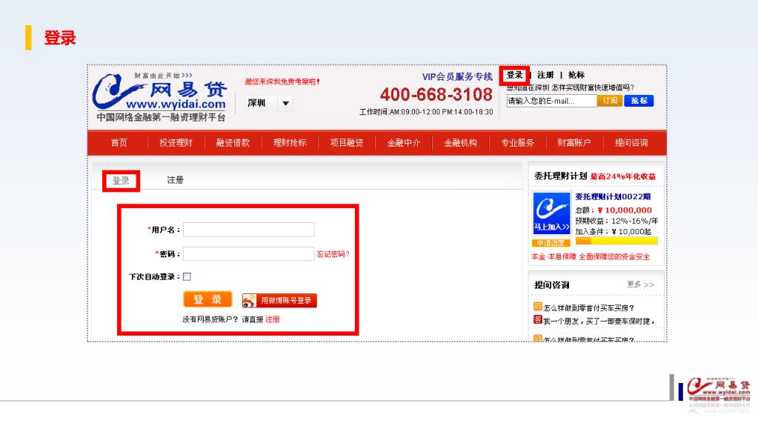Open 专业服务 in the navigation bar

pyautogui.click(x=517, y=143)
